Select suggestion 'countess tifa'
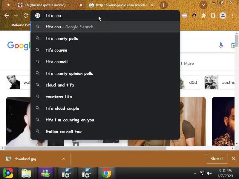 105,97
